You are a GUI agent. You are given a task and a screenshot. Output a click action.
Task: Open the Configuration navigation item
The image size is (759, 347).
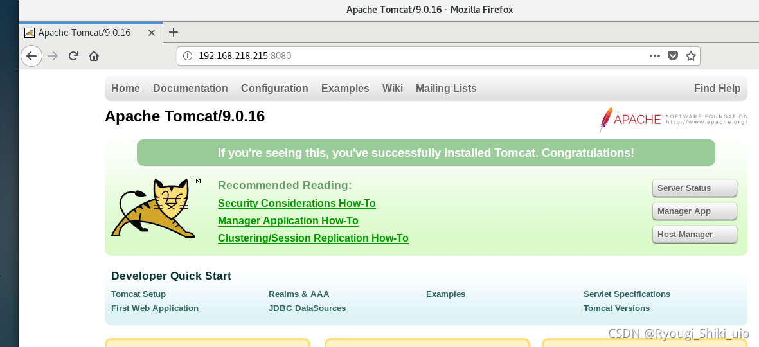coord(274,89)
